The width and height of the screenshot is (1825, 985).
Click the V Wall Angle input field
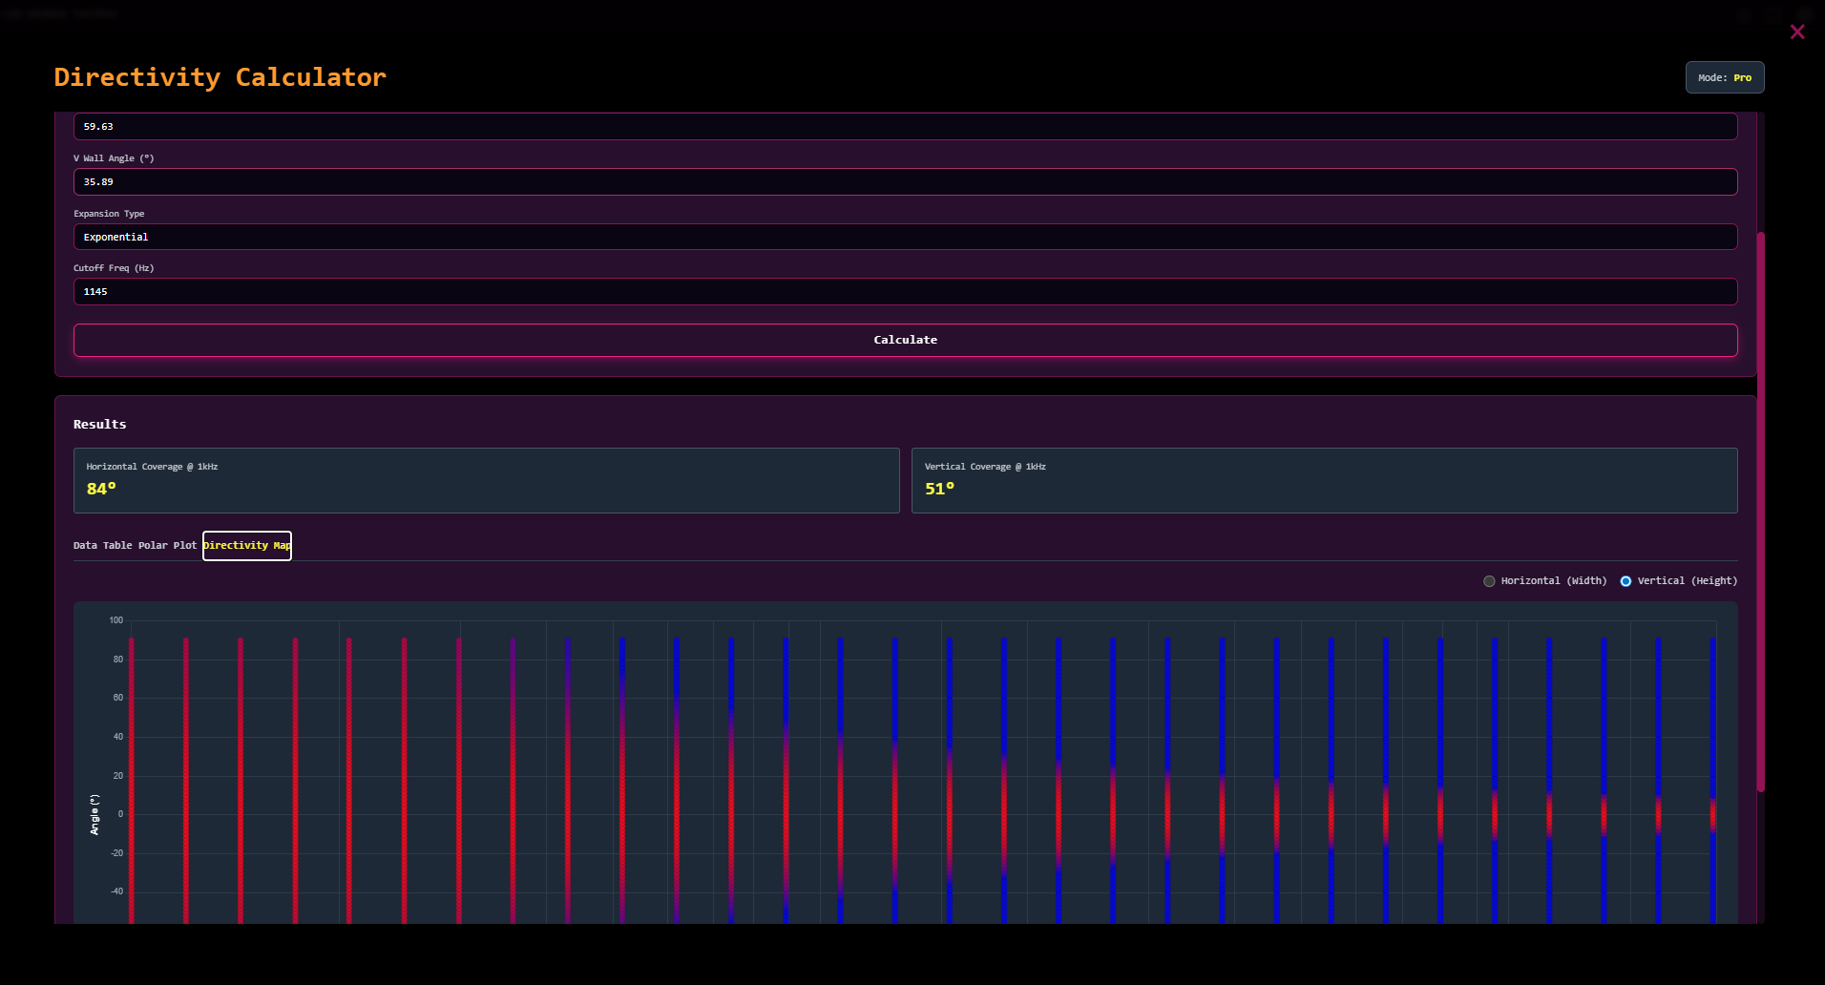pos(904,182)
